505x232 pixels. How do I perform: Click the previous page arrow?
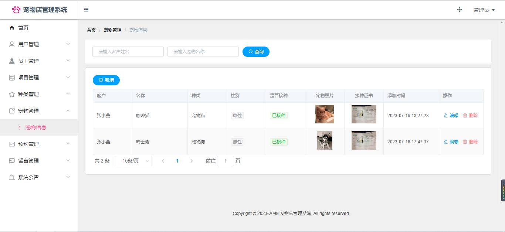[x=163, y=161]
